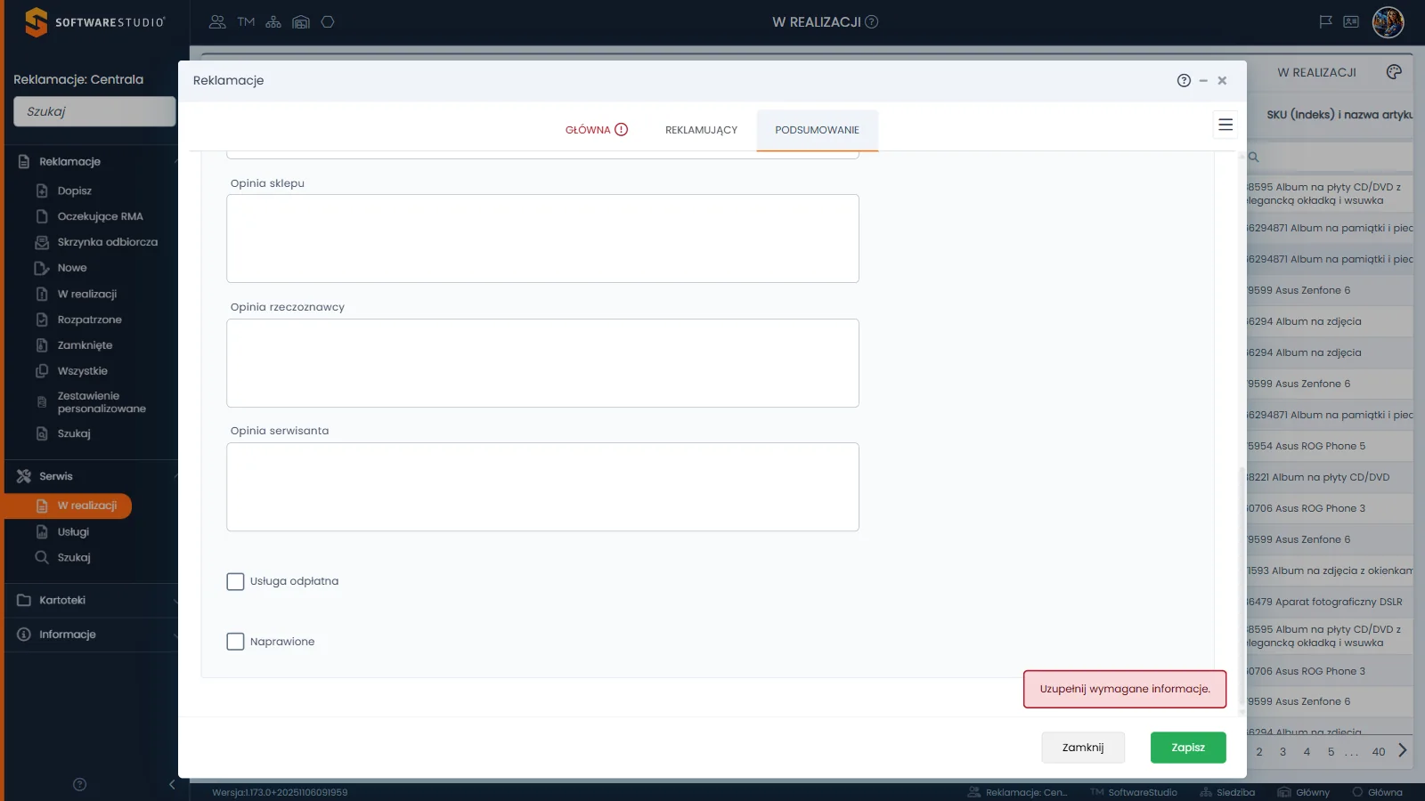Open Skrzynka odbiorcza in sidebar
Screen dimensions: 1425x801
[x=107, y=242]
